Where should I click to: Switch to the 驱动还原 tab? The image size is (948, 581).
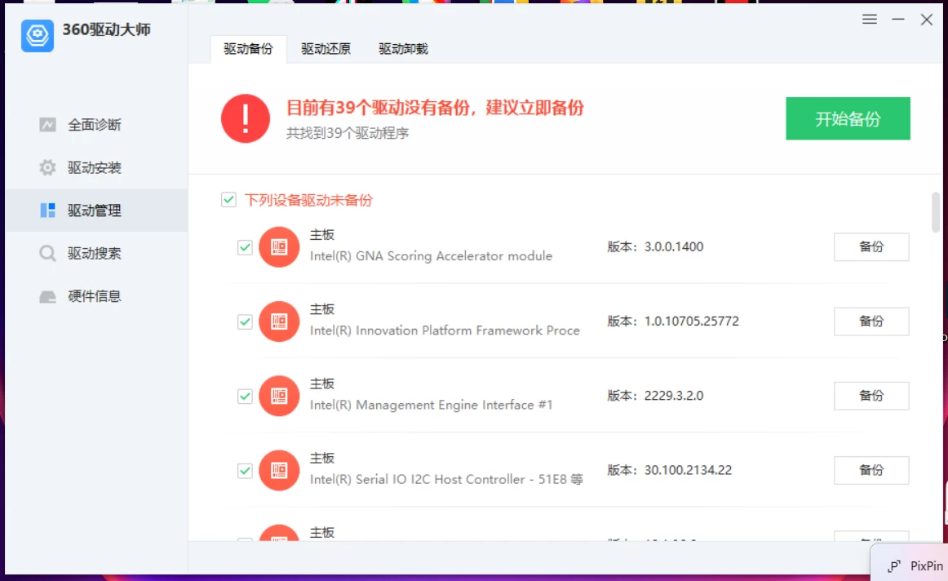pyautogui.click(x=326, y=49)
